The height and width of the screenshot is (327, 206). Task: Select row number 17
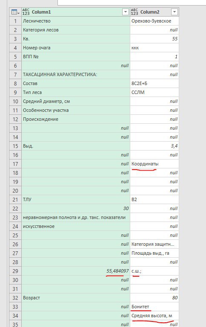pos(15,164)
